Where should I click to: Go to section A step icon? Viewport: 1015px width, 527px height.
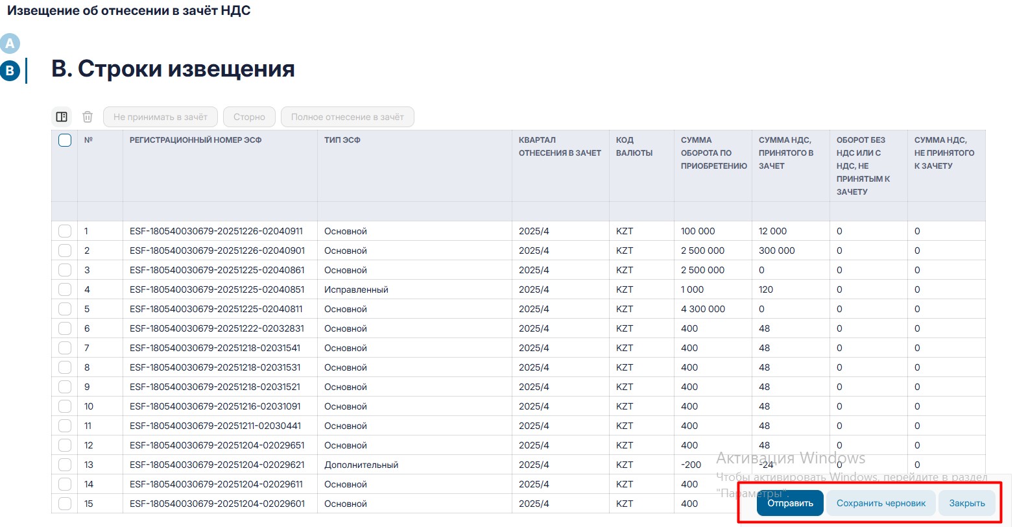pyautogui.click(x=10, y=43)
